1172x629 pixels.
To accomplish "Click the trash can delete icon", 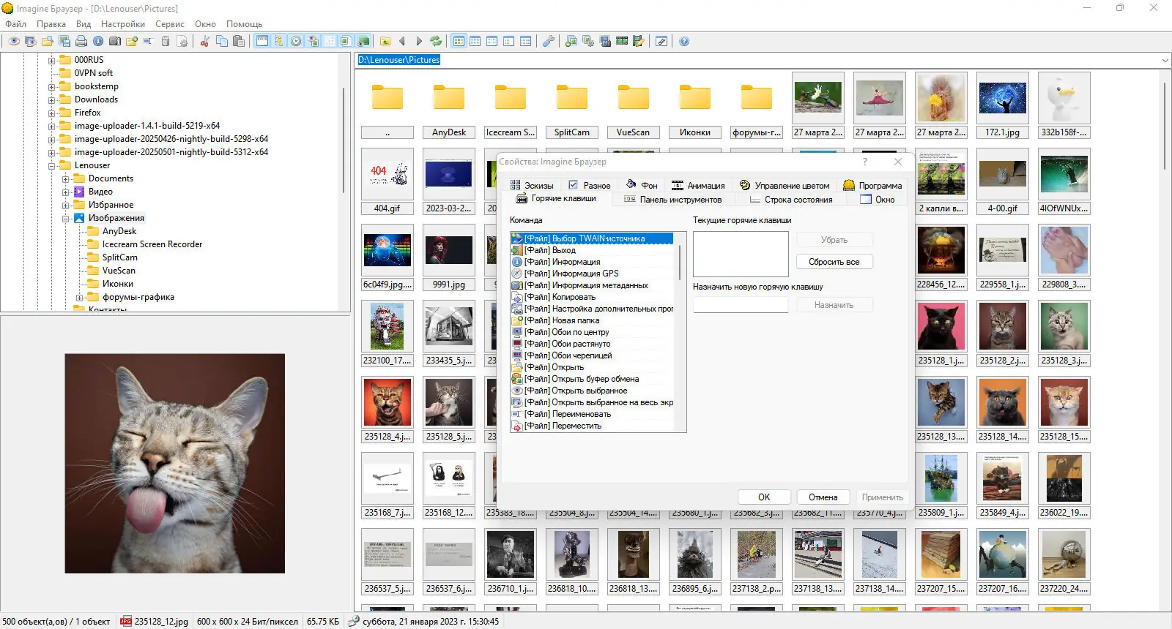I will pos(166,41).
